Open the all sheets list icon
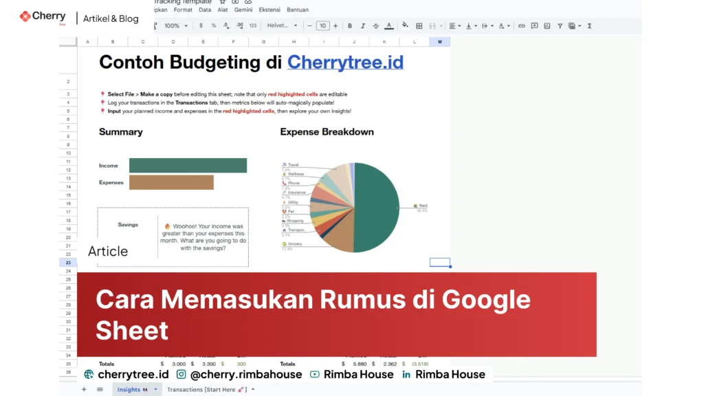 click(100, 389)
